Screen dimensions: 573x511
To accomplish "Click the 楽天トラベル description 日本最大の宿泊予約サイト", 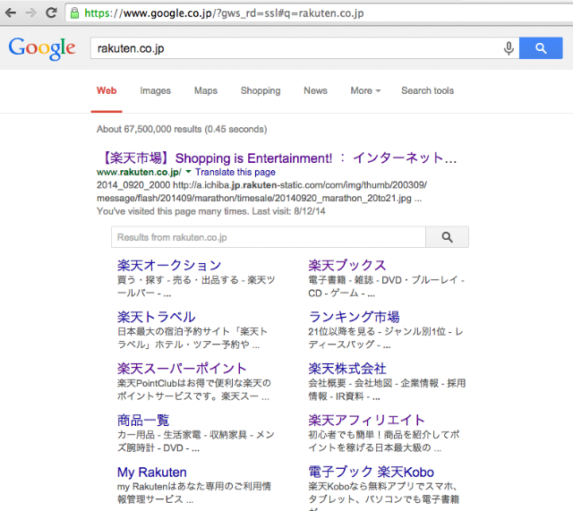I will click(192, 338).
